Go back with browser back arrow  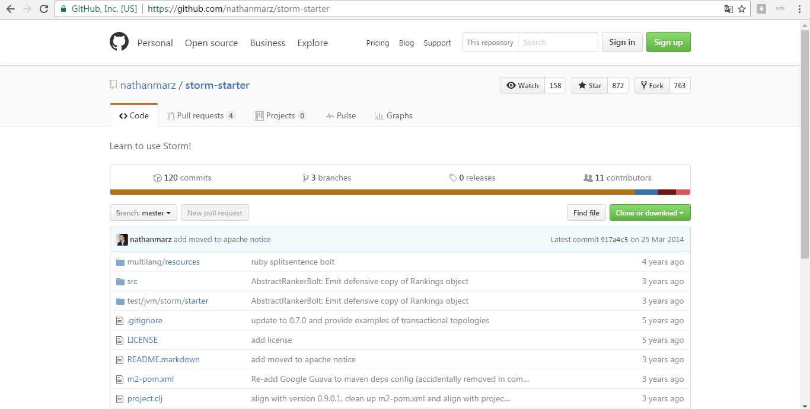[x=10, y=9]
